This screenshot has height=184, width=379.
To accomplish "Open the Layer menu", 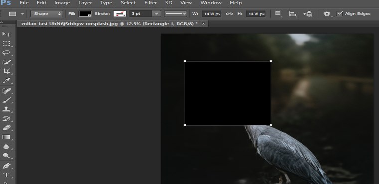I will [x=85, y=3].
